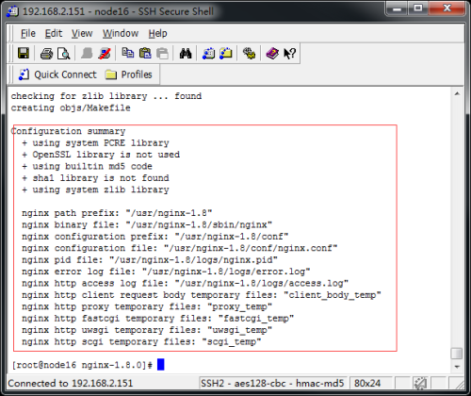Click the Copy toolbar icon
471x396 pixels.
pos(127,53)
